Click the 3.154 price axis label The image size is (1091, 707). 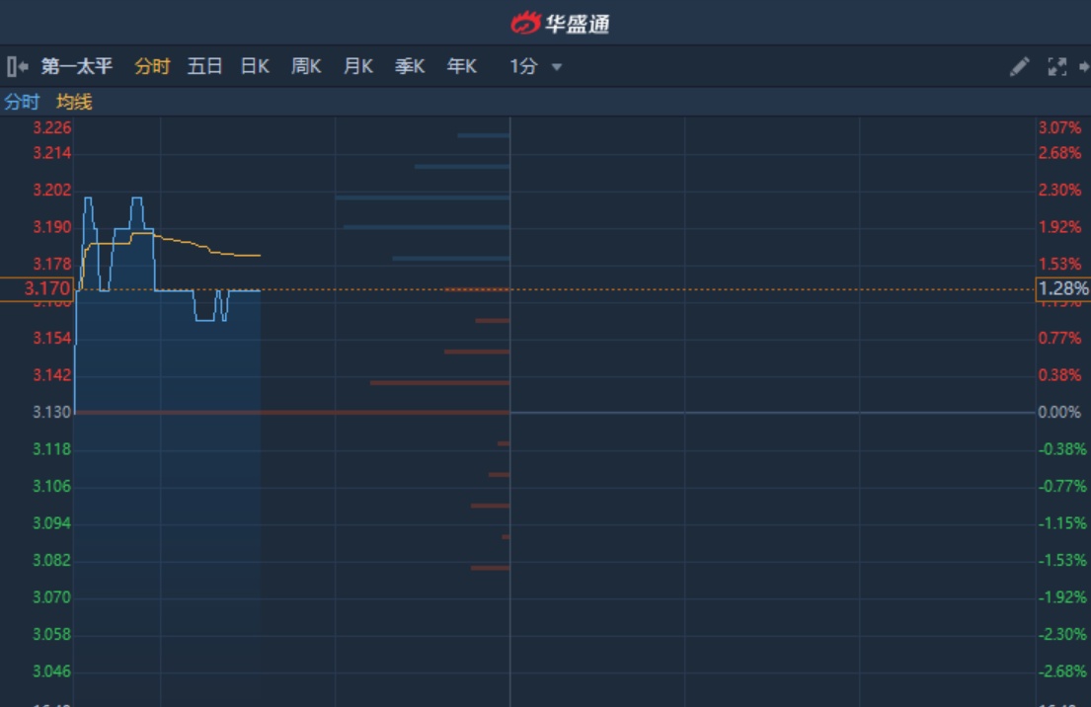point(52,338)
